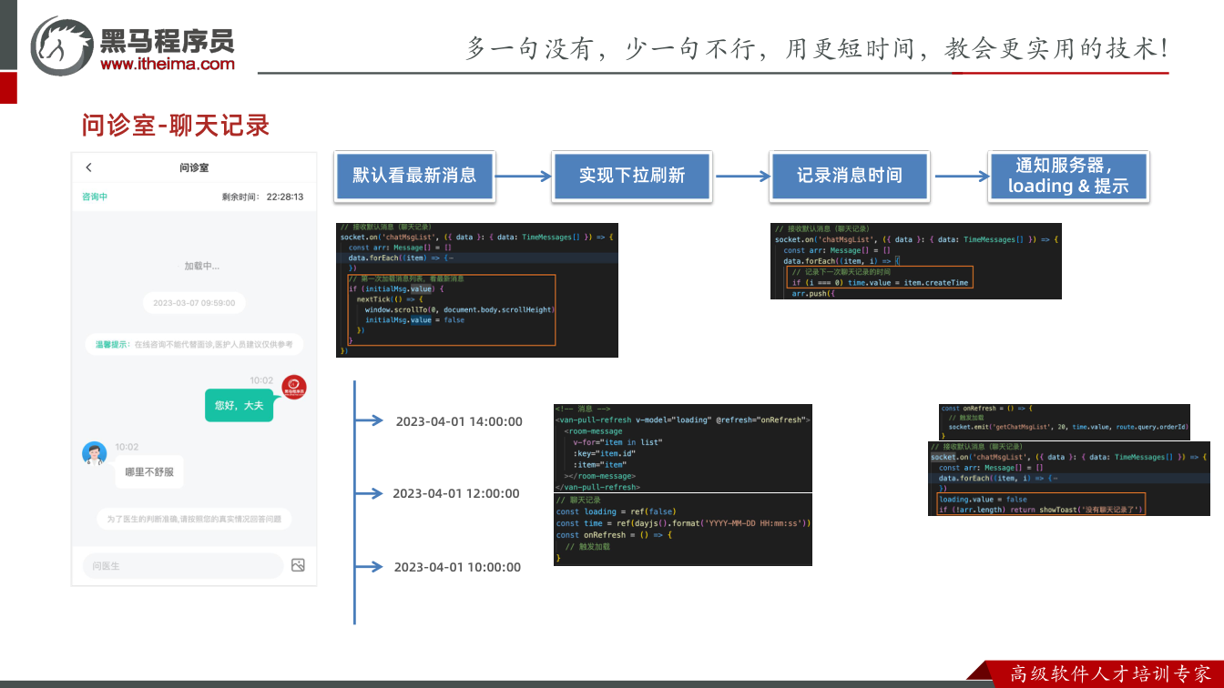The image size is (1224, 688).
Task: Click the 温馨提示 notice line
Action: (x=194, y=345)
